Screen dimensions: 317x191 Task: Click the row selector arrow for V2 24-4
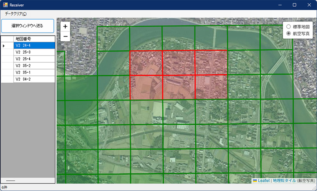pyautogui.click(x=7, y=46)
